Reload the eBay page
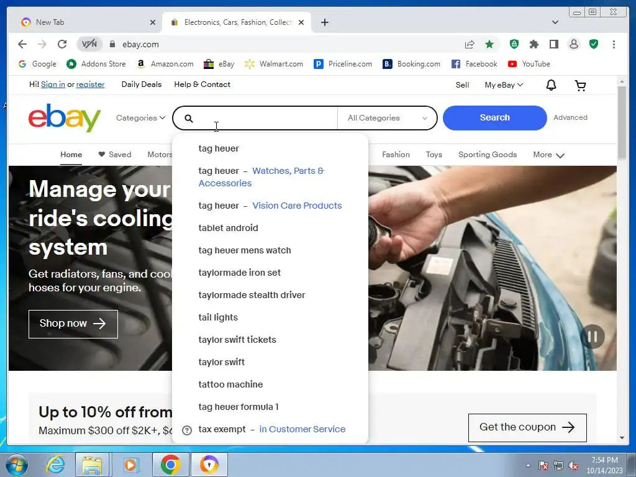The height and width of the screenshot is (477, 636). click(x=62, y=44)
